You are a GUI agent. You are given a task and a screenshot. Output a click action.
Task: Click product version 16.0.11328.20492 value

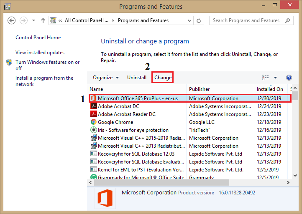[x=237, y=193]
